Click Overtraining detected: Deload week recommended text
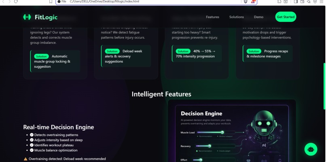This screenshot has height=162, width=326. [x=67, y=159]
